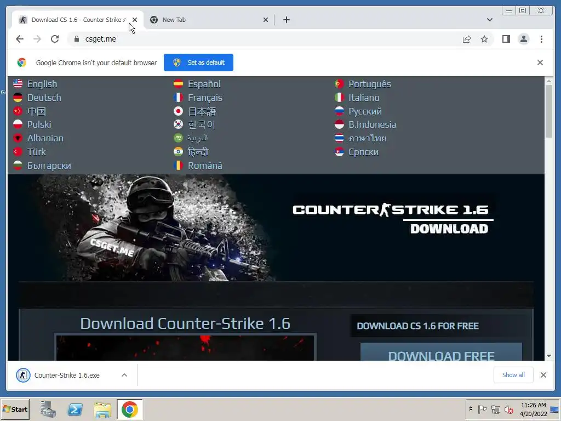
Task: Click the Chrome taskbar icon
Action: pos(129,409)
